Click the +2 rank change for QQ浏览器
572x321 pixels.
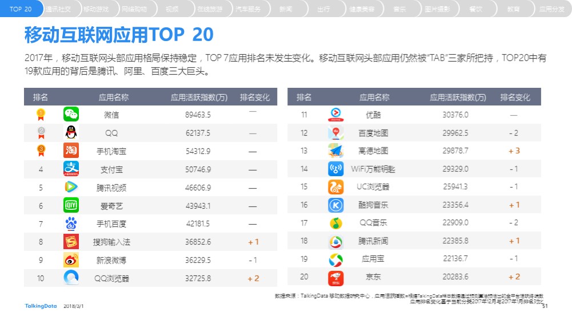[x=253, y=278]
